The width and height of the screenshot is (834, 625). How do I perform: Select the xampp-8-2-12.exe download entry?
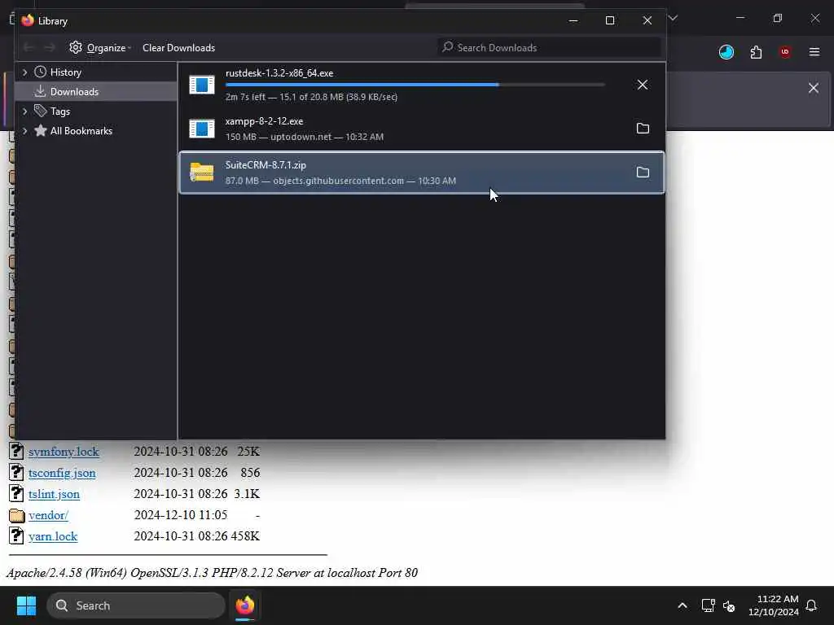click(421, 129)
